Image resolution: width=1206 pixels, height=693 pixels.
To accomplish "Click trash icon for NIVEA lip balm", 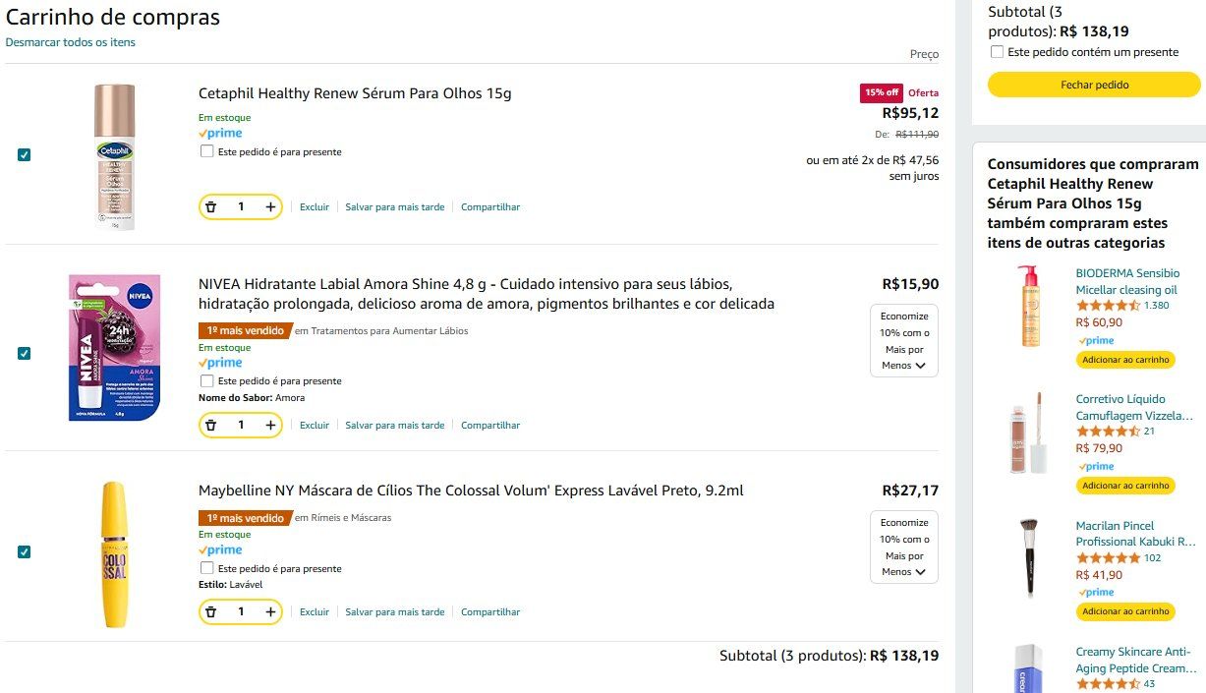I will pyautogui.click(x=210, y=425).
